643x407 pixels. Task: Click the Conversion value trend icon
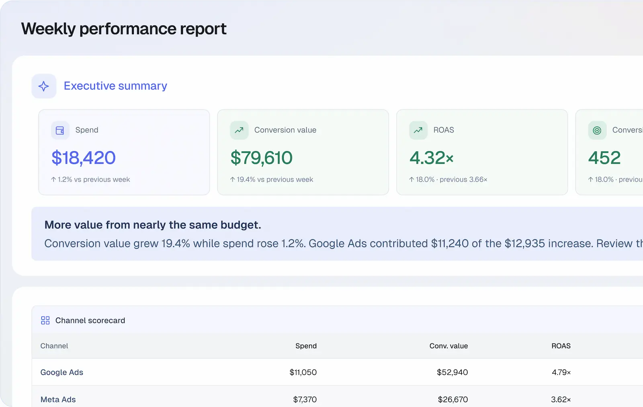239,130
